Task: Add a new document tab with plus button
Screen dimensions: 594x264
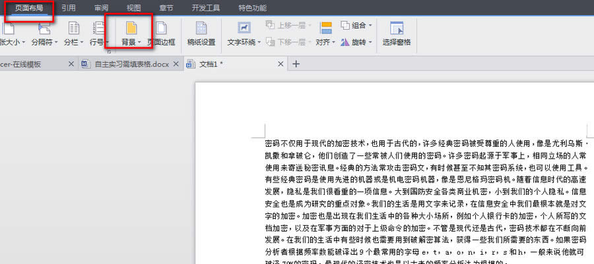Action: click(x=296, y=64)
